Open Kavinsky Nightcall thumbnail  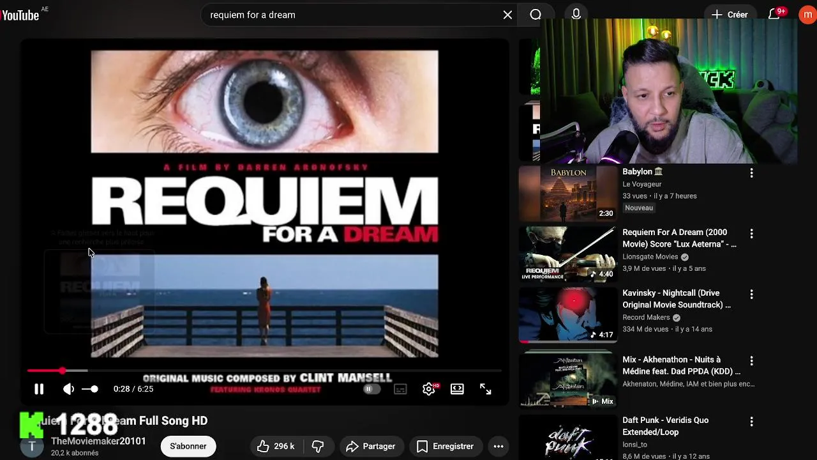(x=567, y=314)
